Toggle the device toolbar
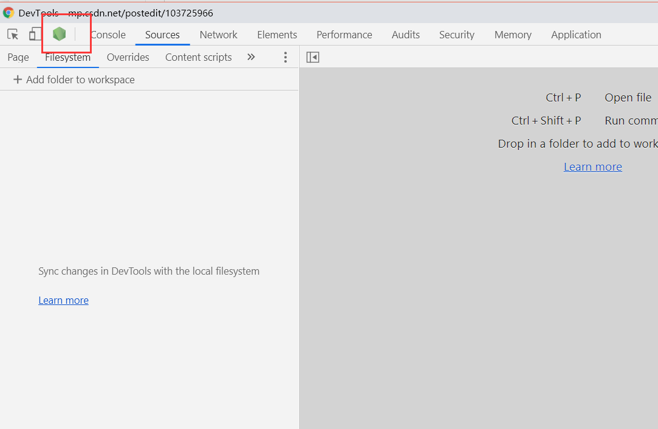658x429 pixels. pyautogui.click(x=35, y=35)
